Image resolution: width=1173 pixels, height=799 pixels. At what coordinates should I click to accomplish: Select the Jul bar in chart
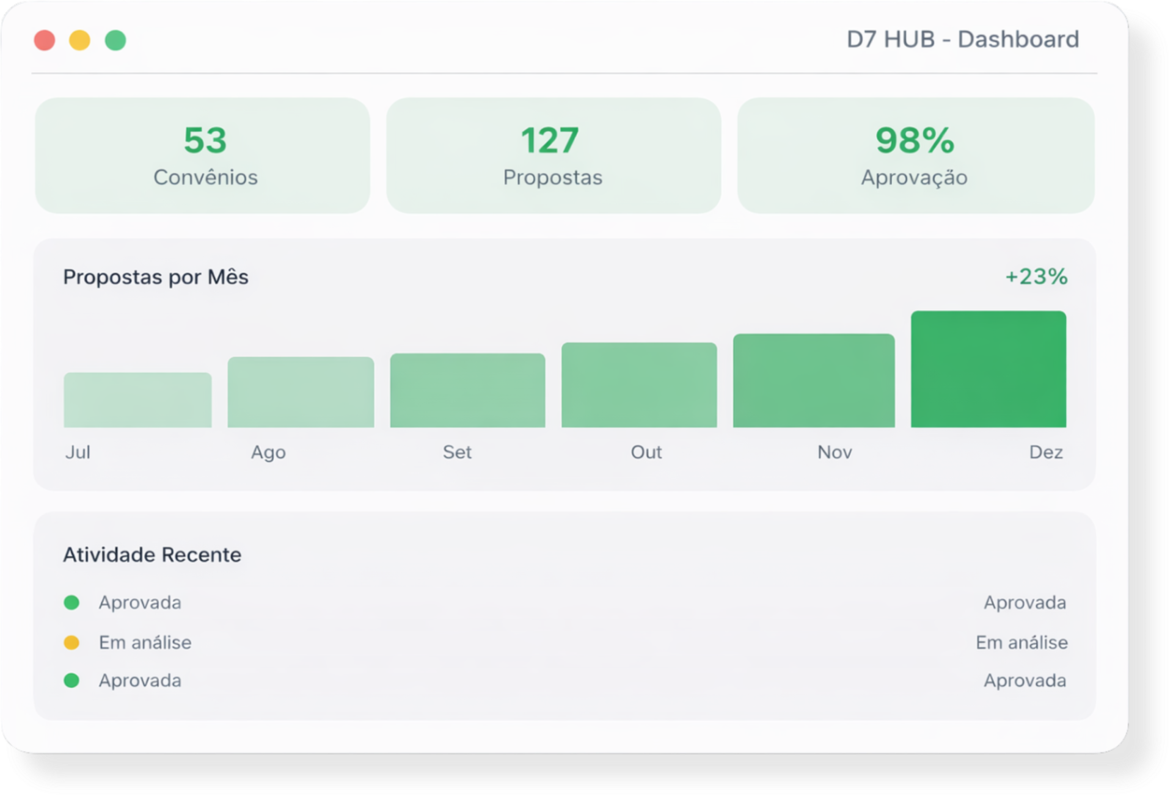pos(138,400)
